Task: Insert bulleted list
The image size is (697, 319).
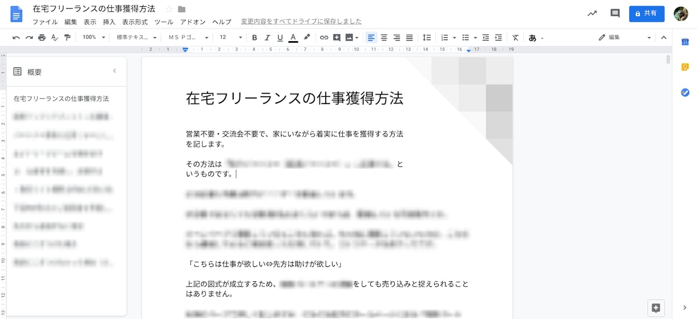Action: click(466, 38)
